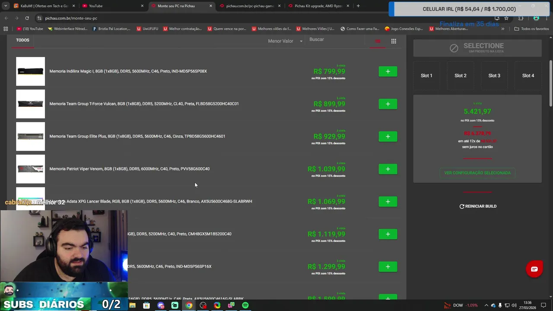Open Bristla Pal Location bookmark
The width and height of the screenshot is (553, 311).
tap(111, 29)
